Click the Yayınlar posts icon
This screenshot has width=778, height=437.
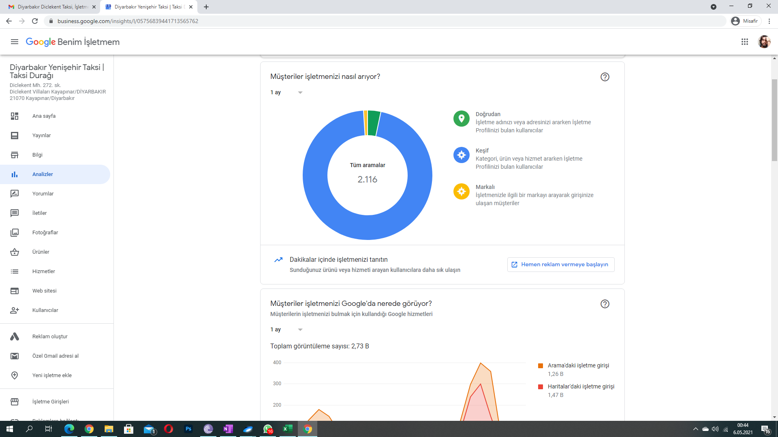(x=15, y=136)
